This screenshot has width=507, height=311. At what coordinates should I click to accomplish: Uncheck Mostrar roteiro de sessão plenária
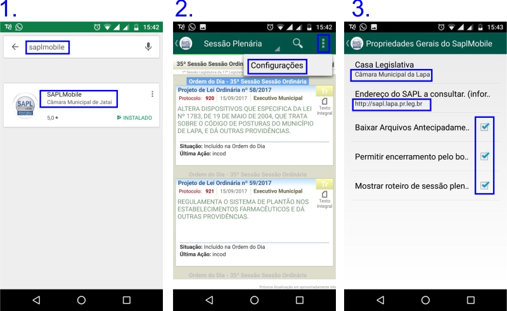(x=484, y=186)
